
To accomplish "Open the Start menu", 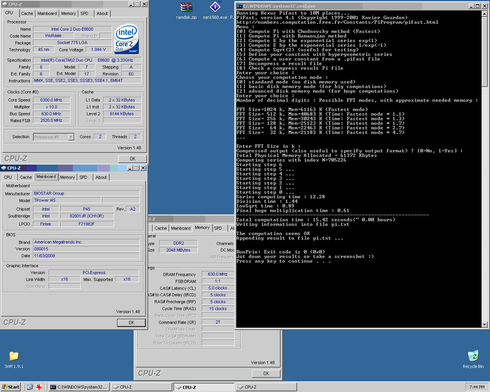I will coord(11,387).
